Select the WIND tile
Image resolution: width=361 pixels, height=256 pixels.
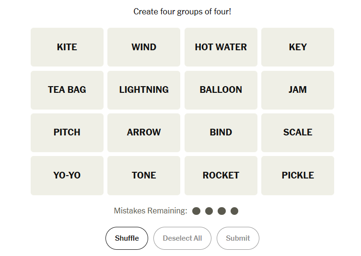[x=144, y=47]
